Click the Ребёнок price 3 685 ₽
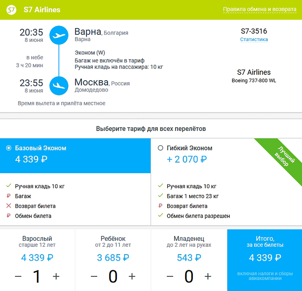Image resolution: width=302 pixels, height=291 pixels. 113,257
